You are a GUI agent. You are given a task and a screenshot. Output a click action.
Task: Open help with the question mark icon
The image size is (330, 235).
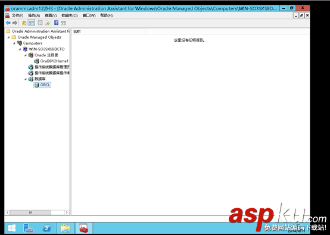pos(56,23)
